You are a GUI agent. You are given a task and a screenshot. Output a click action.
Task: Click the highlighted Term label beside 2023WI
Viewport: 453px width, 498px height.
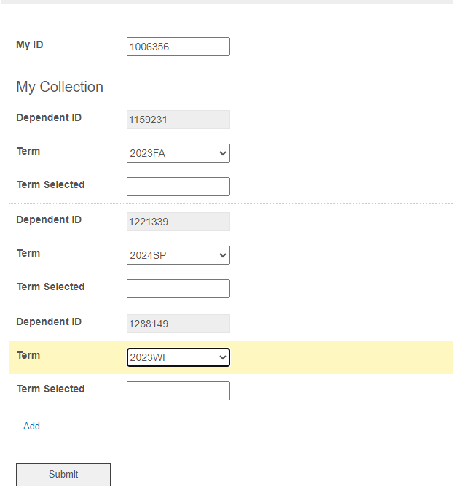(x=28, y=356)
